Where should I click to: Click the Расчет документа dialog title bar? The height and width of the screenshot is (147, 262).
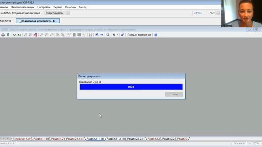tap(131, 76)
